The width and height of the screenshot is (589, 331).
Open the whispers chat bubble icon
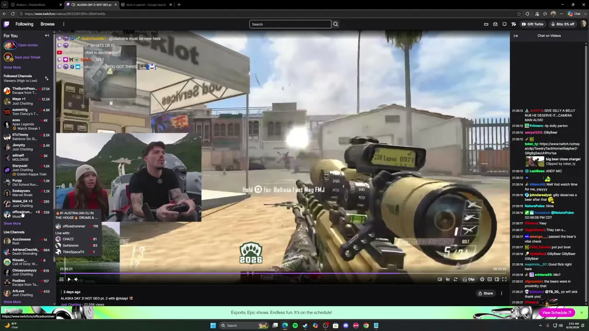(504, 24)
